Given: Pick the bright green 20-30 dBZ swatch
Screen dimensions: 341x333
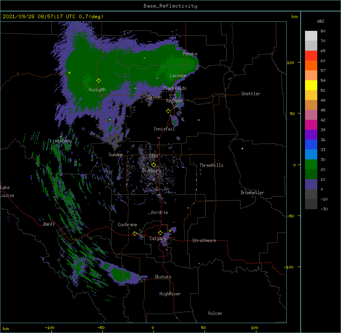Looking at the screenshot, I should pyautogui.click(x=311, y=165).
